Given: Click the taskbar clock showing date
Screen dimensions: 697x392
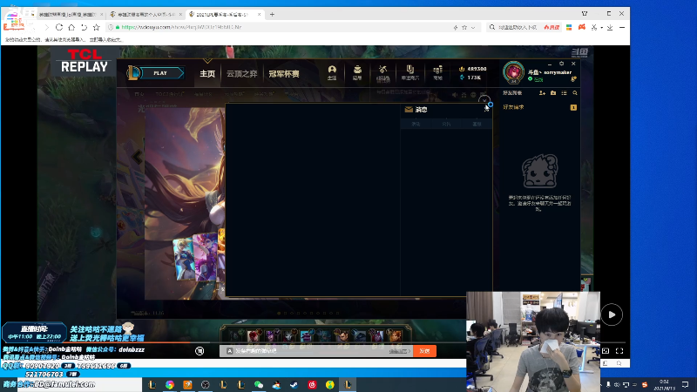Looking at the screenshot, I should point(664,384).
